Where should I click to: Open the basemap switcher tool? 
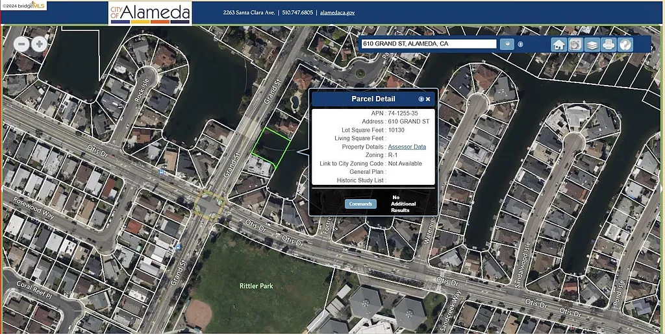(x=575, y=44)
